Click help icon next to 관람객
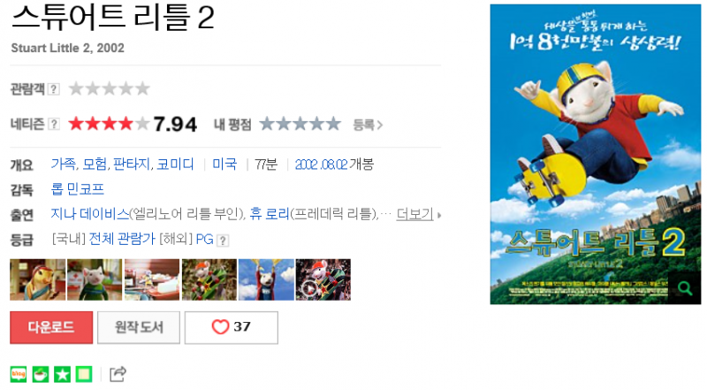This screenshot has height=390, width=707. (x=54, y=89)
